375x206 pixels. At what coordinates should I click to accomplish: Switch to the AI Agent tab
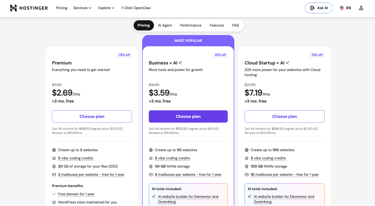165,25
